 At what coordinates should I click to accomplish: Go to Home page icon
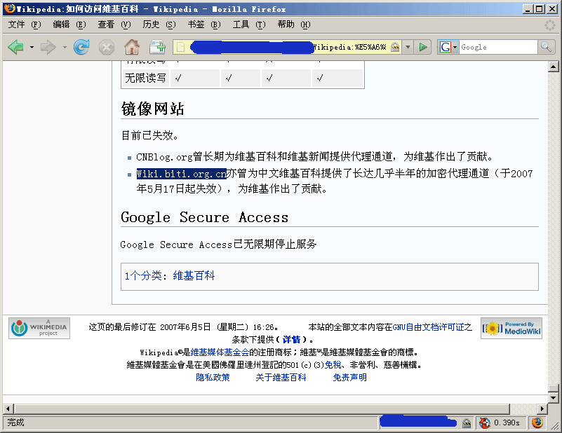tap(131, 47)
